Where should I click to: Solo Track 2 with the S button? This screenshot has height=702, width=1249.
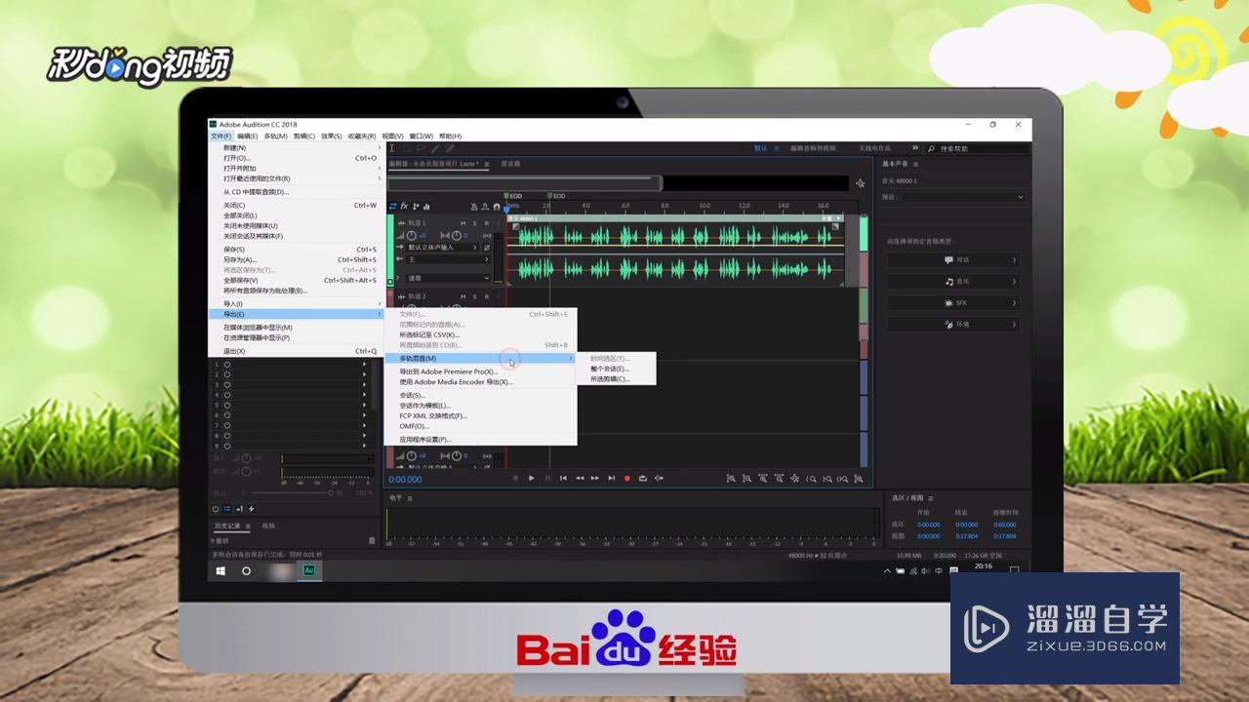pyautogui.click(x=475, y=296)
